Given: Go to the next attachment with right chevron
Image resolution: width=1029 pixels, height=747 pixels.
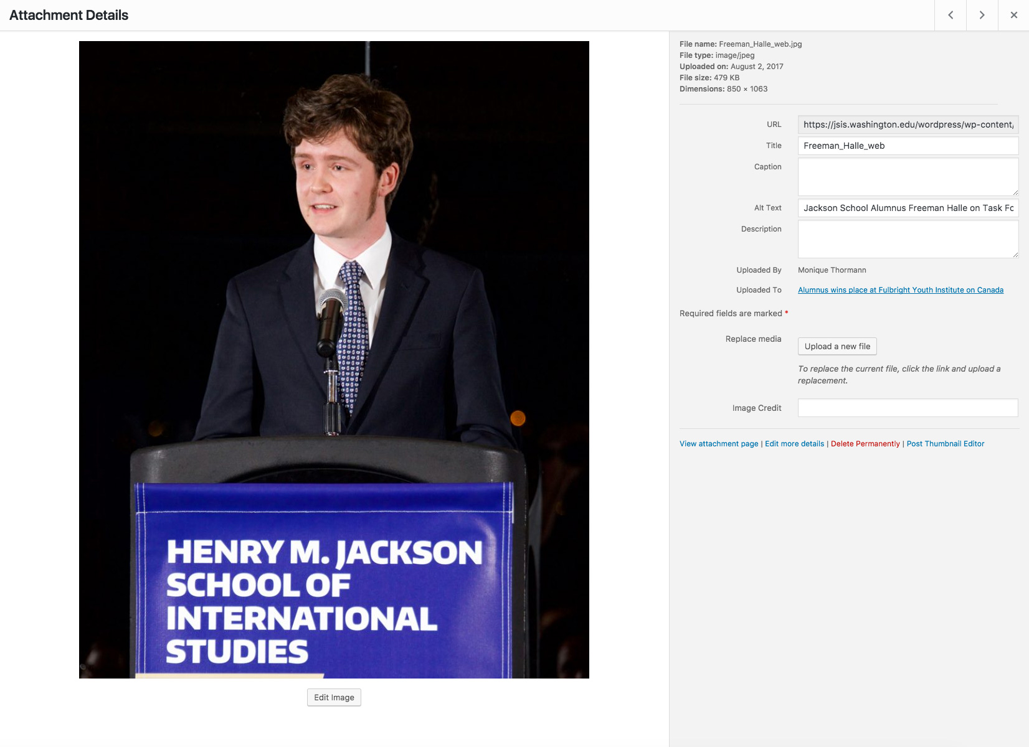Looking at the screenshot, I should coord(982,15).
